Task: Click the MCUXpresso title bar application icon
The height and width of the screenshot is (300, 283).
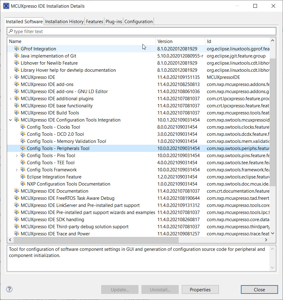Action: 6,6
